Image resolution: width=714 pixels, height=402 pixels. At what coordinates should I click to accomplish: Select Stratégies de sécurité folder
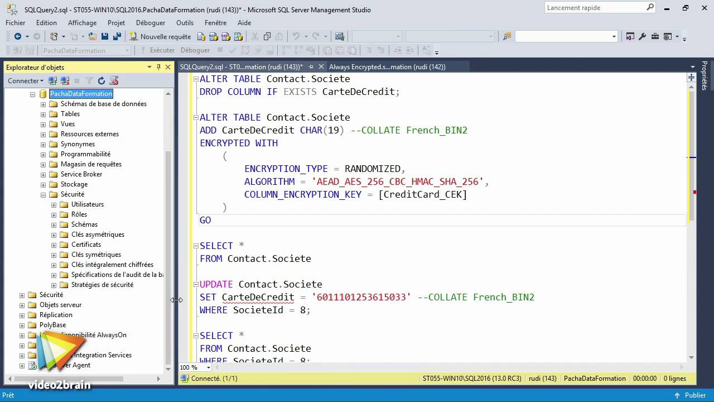(x=102, y=285)
